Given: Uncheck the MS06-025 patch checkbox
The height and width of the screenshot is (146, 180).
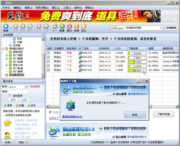Looking at the screenshot, I should (48, 53).
